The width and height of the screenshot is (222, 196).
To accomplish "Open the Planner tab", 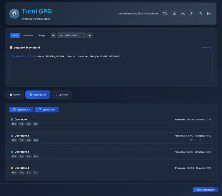I will pyautogui.click(x=15, y=95).
